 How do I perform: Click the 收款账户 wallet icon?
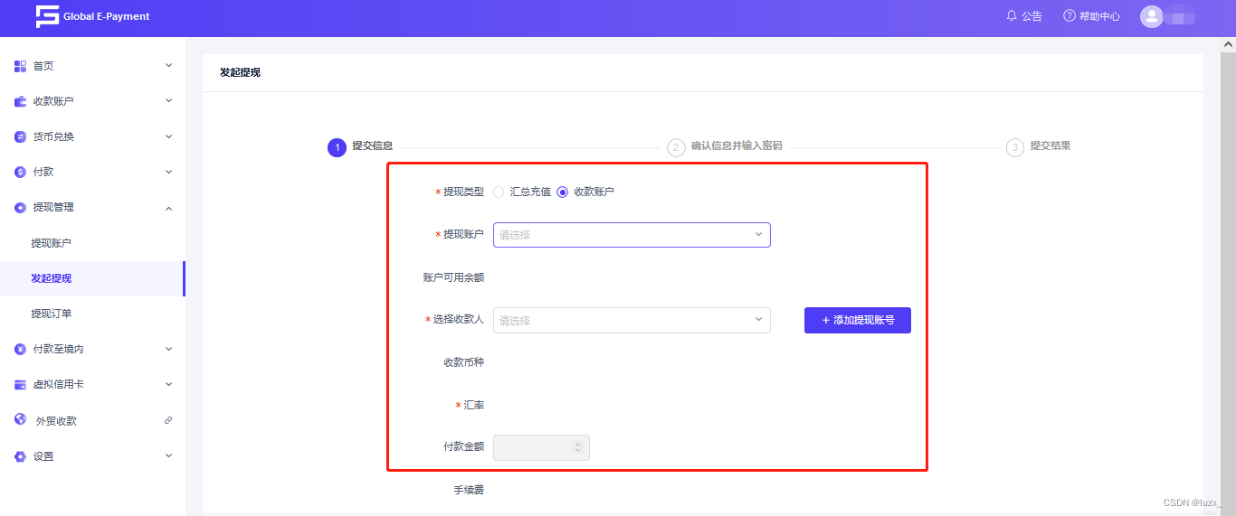tap(20, 101)
